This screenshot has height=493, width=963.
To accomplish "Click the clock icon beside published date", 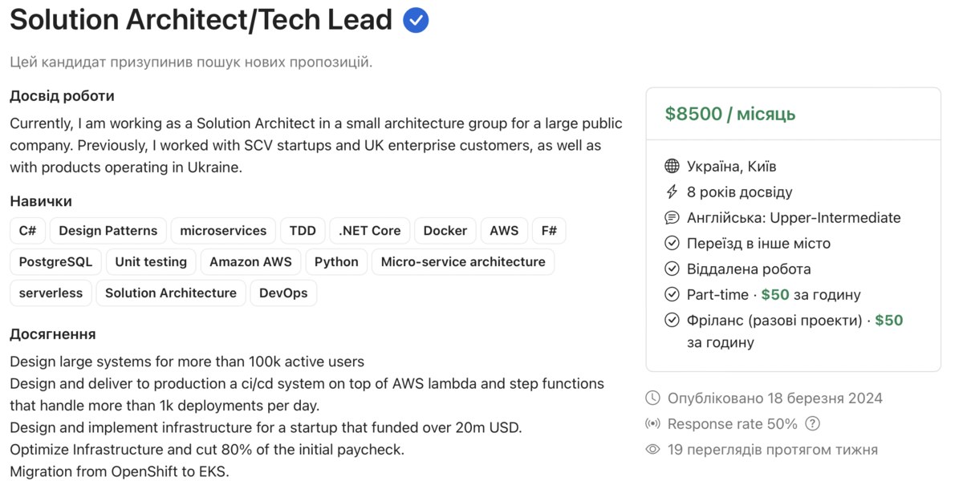I will click(x=653, y=398).
